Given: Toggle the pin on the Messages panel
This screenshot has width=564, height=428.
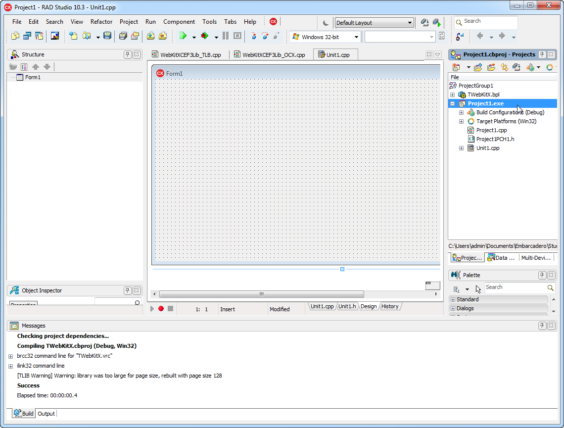Looking at the screenshot, I should (542, 326).
